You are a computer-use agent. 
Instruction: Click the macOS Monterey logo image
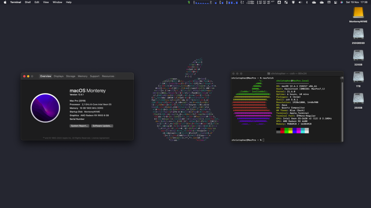tap(45, 108)
